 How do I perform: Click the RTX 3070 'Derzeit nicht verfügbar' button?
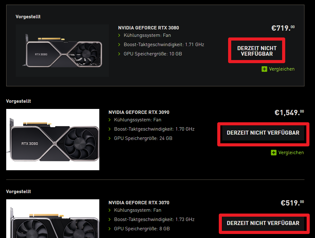[x=263, y=223]
